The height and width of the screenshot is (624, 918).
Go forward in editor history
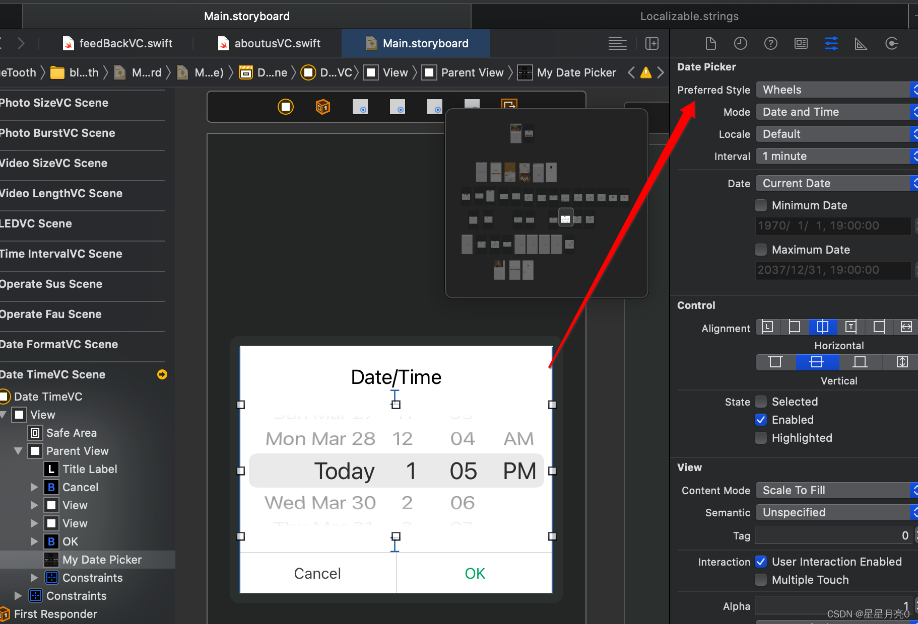pos(21,43)
